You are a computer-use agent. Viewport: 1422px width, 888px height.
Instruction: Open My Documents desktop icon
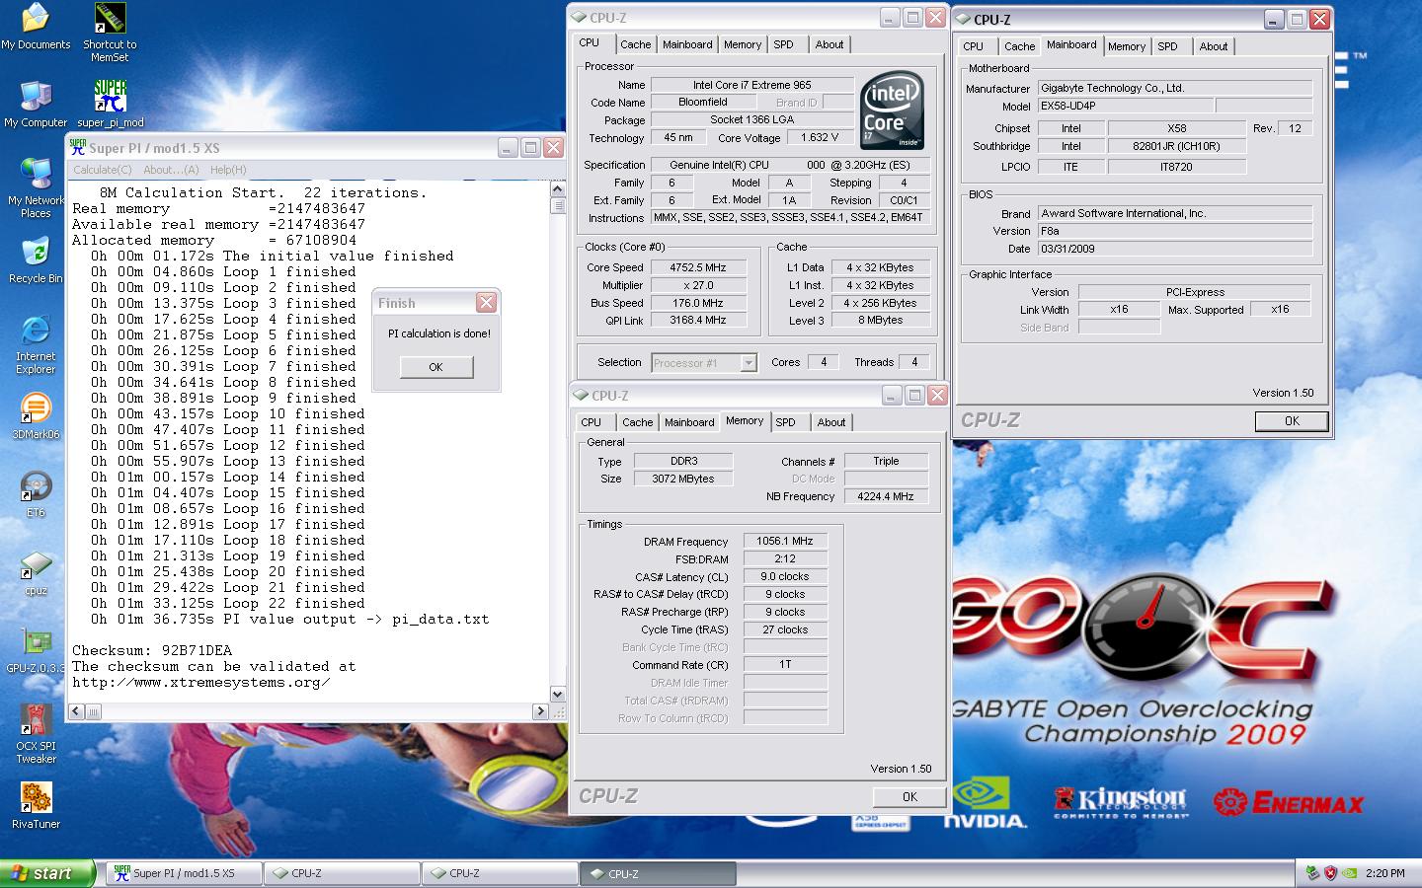(x=36, y=27)
